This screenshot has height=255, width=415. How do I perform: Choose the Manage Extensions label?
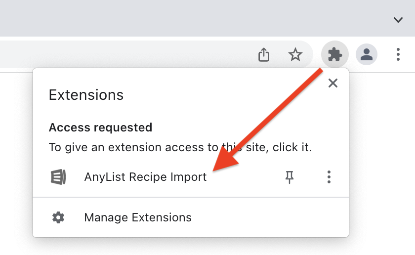[x=138, y=217]
